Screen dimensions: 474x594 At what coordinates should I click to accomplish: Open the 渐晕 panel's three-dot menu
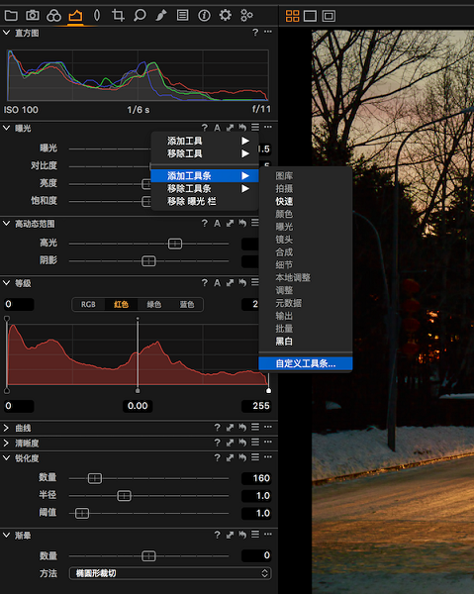pyautogui.click(x=268, y=535)
